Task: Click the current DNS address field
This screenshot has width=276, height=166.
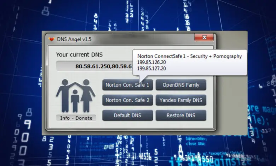Action: pyautogui.click(x=94, y=66)
